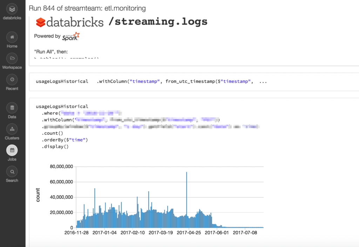
Task: Open the Data section
Action: point(12,108)
